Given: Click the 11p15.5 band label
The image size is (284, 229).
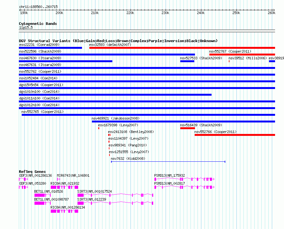Looking at the screenshot, I should pyautogui.click(x=26, y=27).
